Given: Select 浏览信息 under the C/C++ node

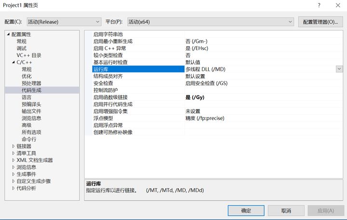Looking at the screenshot, I should (31, 118).
